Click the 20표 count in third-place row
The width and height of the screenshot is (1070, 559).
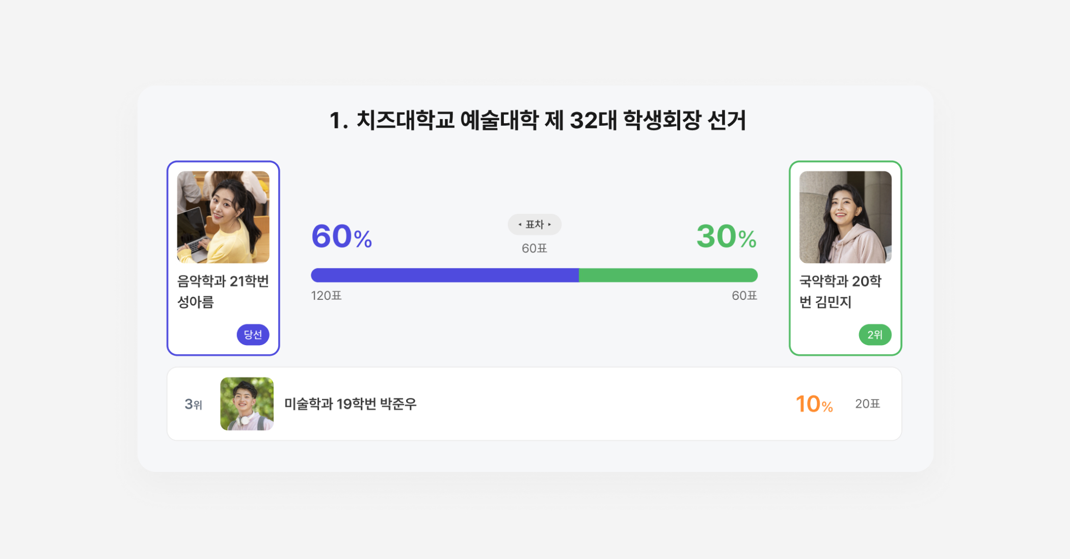867,404
